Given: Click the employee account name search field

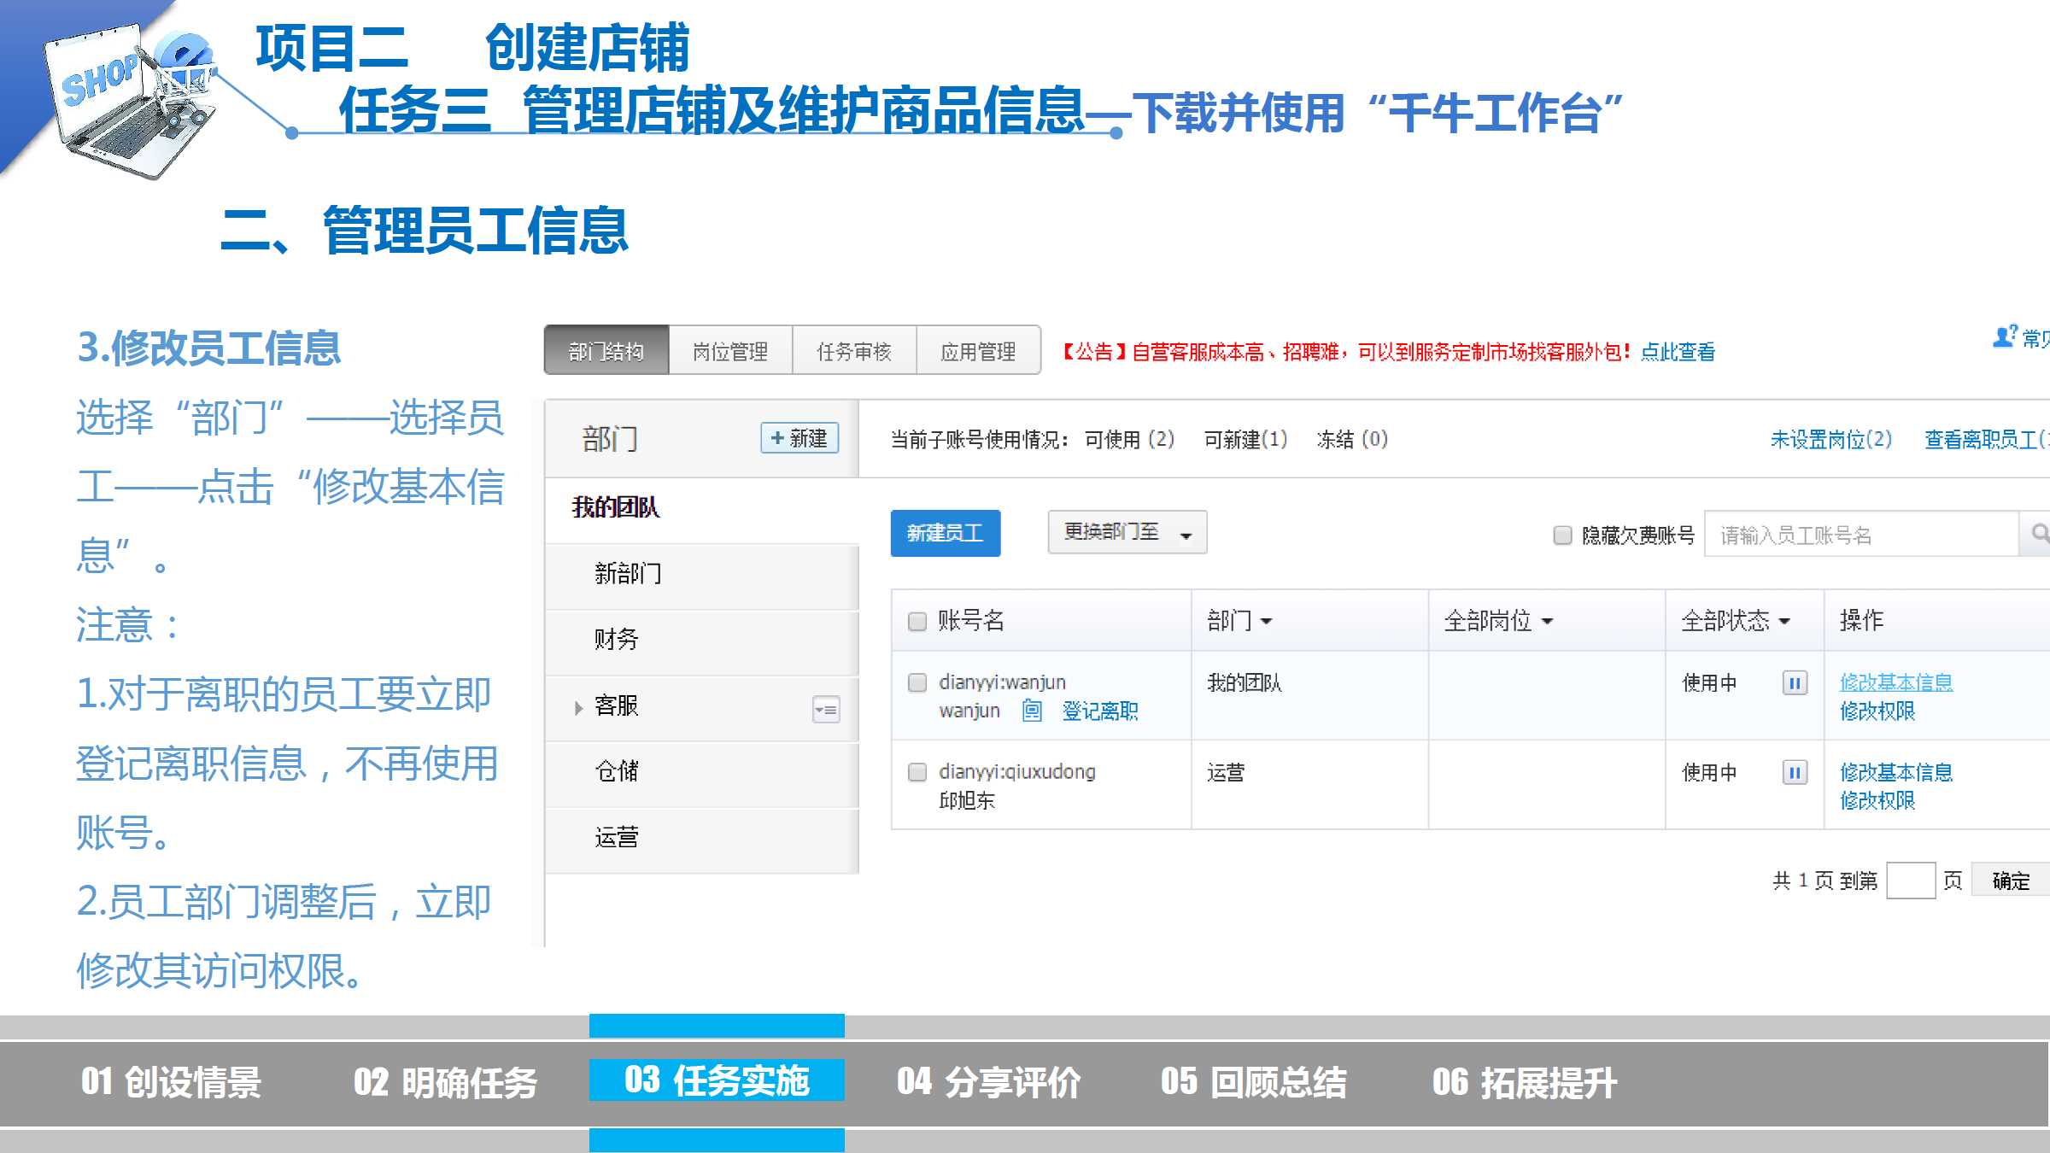Looking at the screenshot, I should coord(1860,535).
